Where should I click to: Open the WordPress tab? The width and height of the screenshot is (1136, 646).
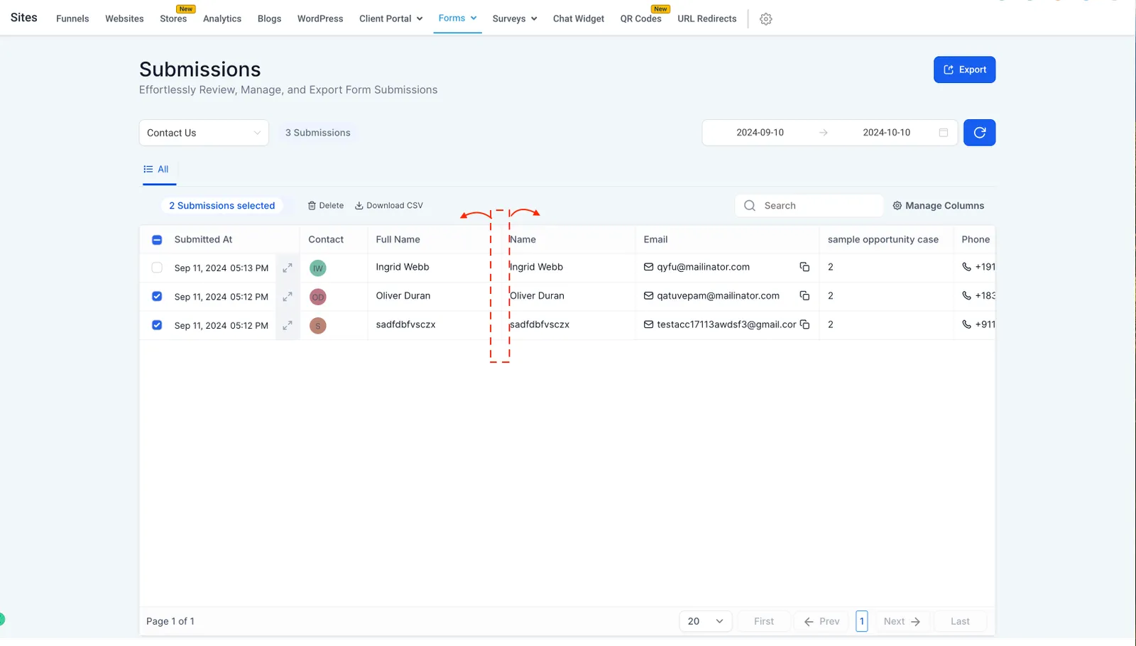[x=320, y=18]
